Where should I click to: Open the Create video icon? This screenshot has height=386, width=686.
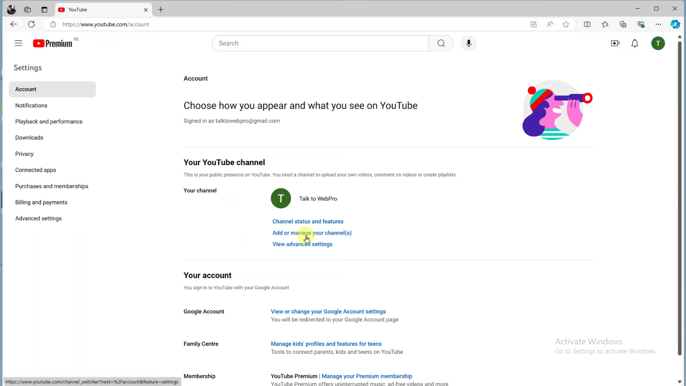615,43
